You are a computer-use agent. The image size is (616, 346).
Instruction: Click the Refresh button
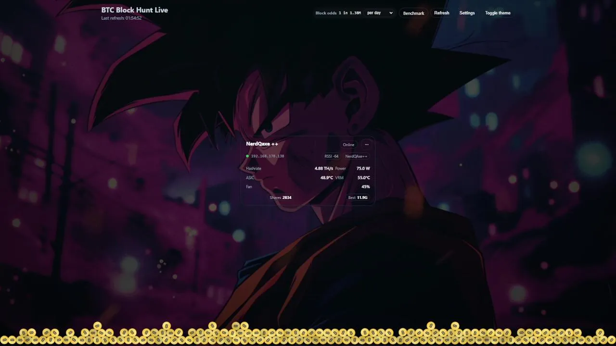441,13
